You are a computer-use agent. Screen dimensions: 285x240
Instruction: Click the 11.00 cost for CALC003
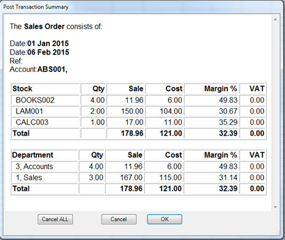tap(173, 122)
